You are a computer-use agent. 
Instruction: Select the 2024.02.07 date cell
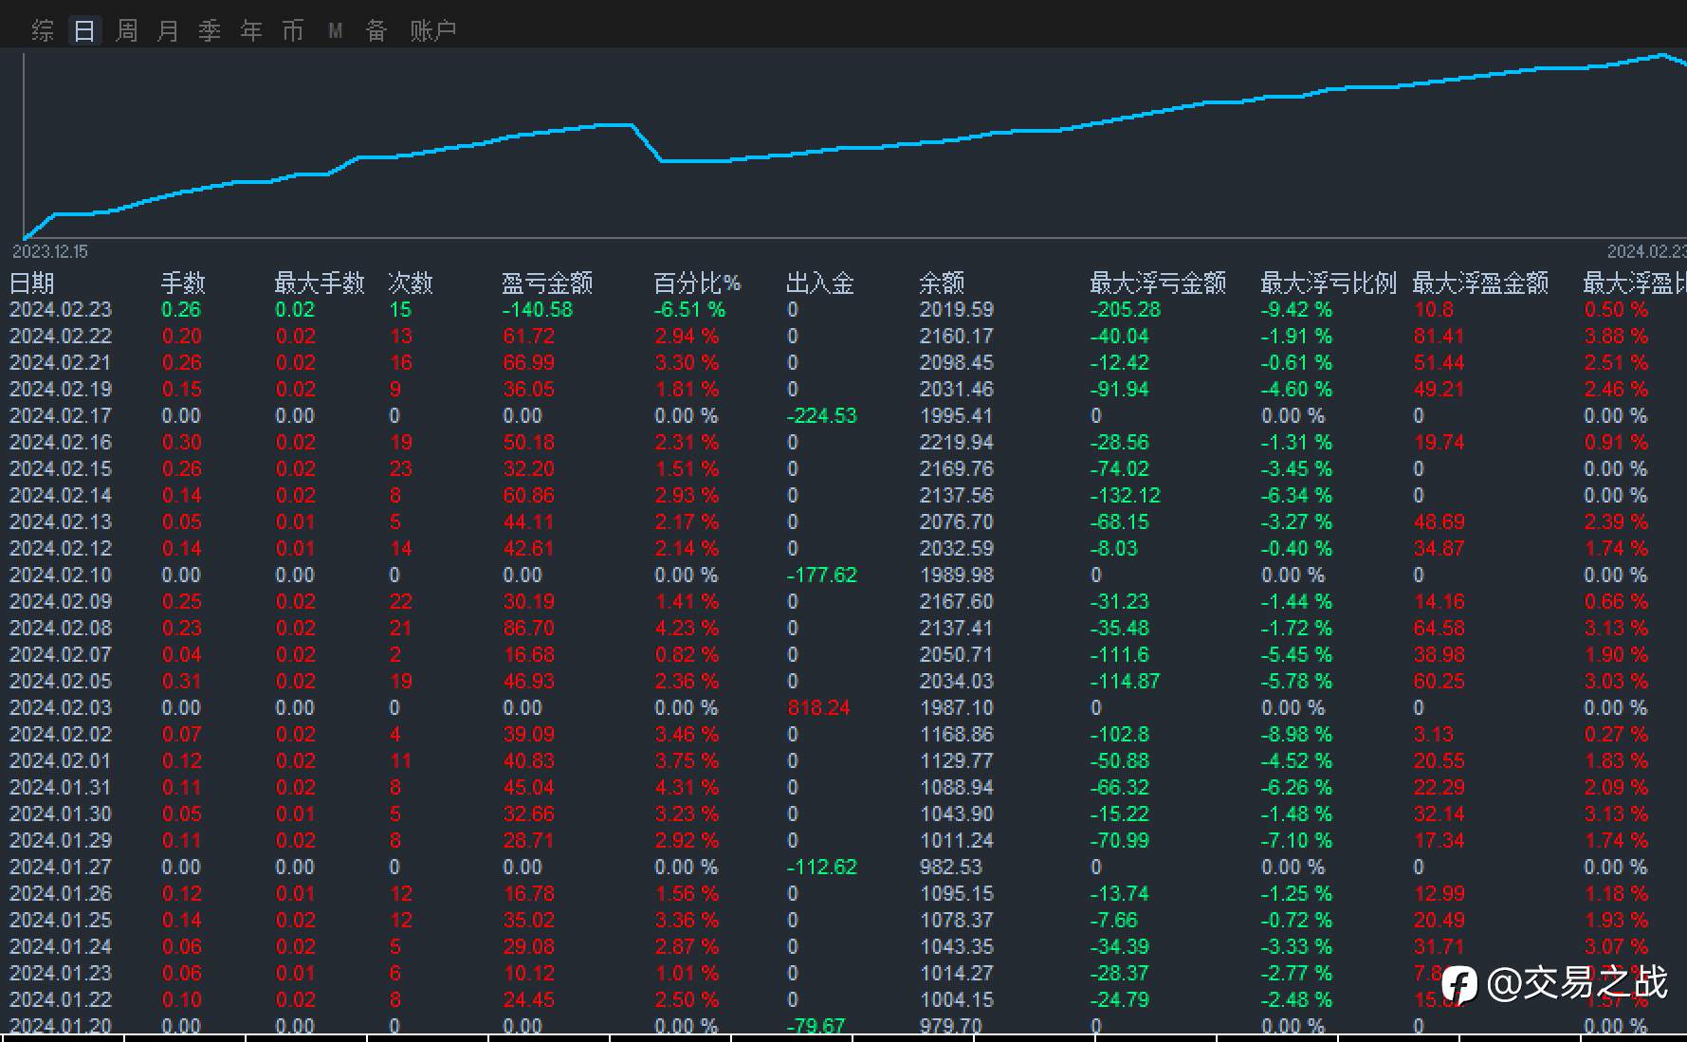[x=61, y=655]
